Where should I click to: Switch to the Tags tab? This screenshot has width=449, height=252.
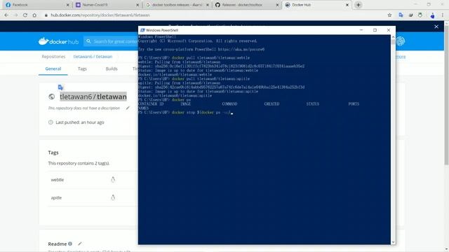pyautogui.click(x=82, y=69)
